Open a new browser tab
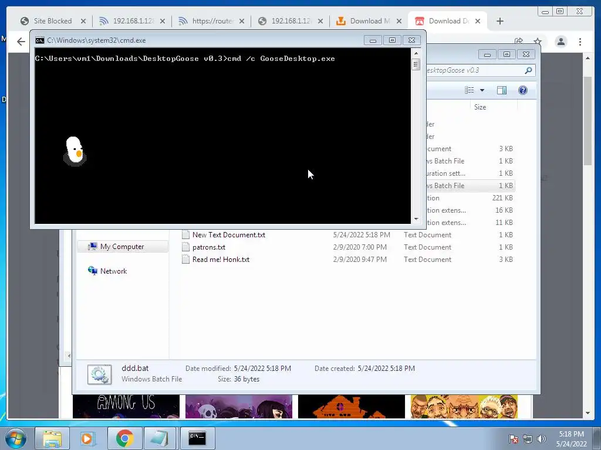 500,21
